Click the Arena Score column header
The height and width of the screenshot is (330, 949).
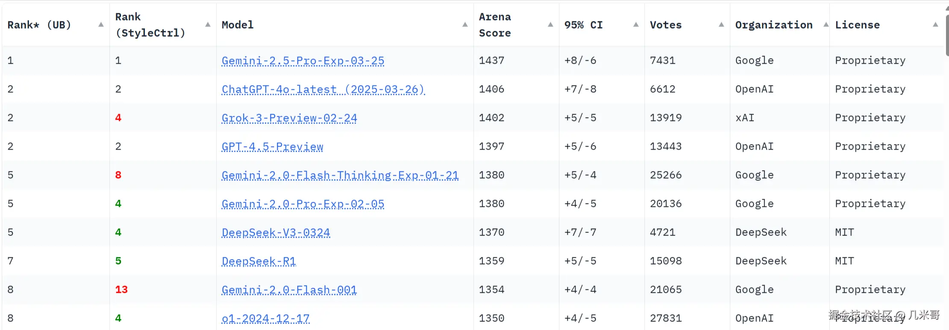point(495,25)
